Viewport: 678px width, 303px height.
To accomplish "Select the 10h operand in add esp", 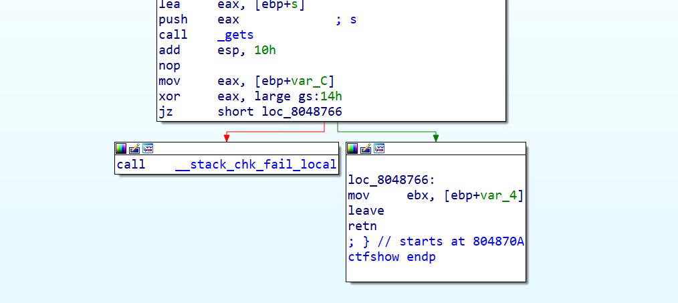I will pos(261,50).
